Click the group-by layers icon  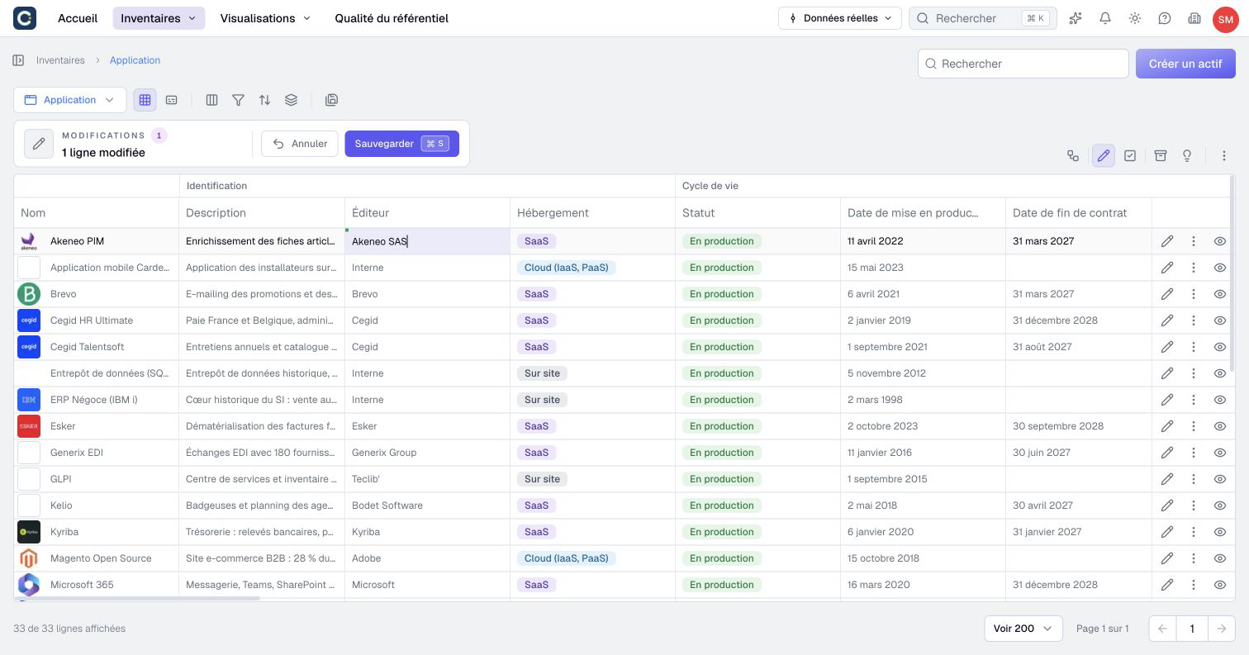[291, 100]
